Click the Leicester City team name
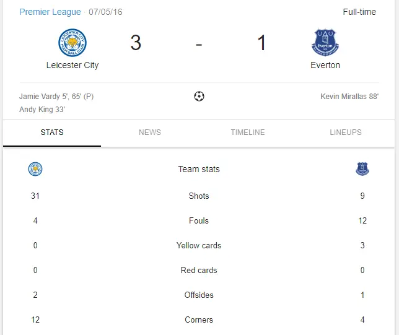 [72, 65]
